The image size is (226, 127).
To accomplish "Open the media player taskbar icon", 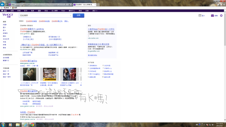I will pos(10,125).
